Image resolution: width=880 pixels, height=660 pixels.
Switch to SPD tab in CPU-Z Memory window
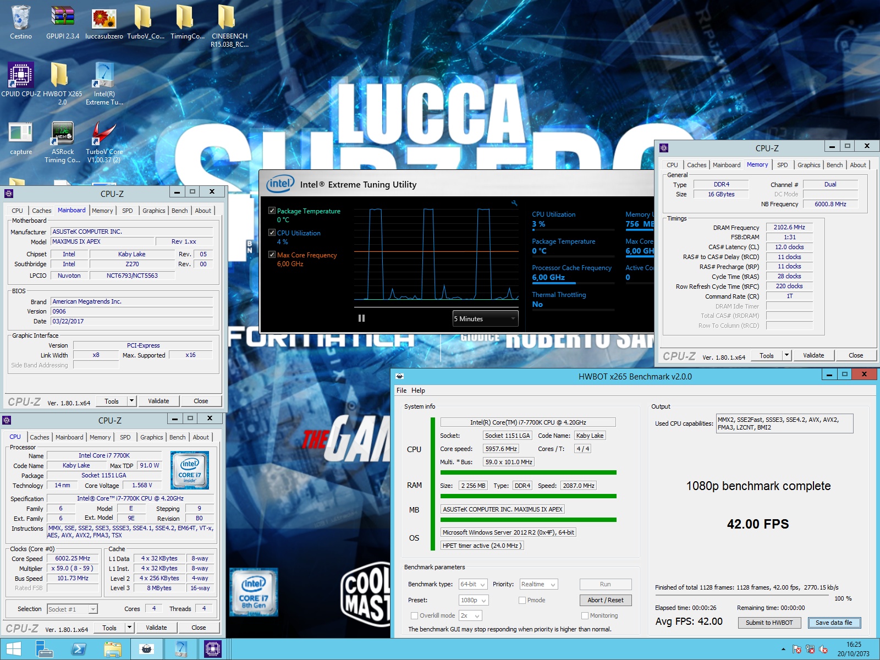tap(782, 165)
